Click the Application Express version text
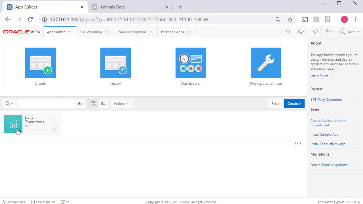 click(x=339, y=202)
